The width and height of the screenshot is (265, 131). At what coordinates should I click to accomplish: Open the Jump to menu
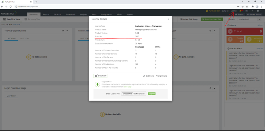pyautogui.click(x=225, y=11)
